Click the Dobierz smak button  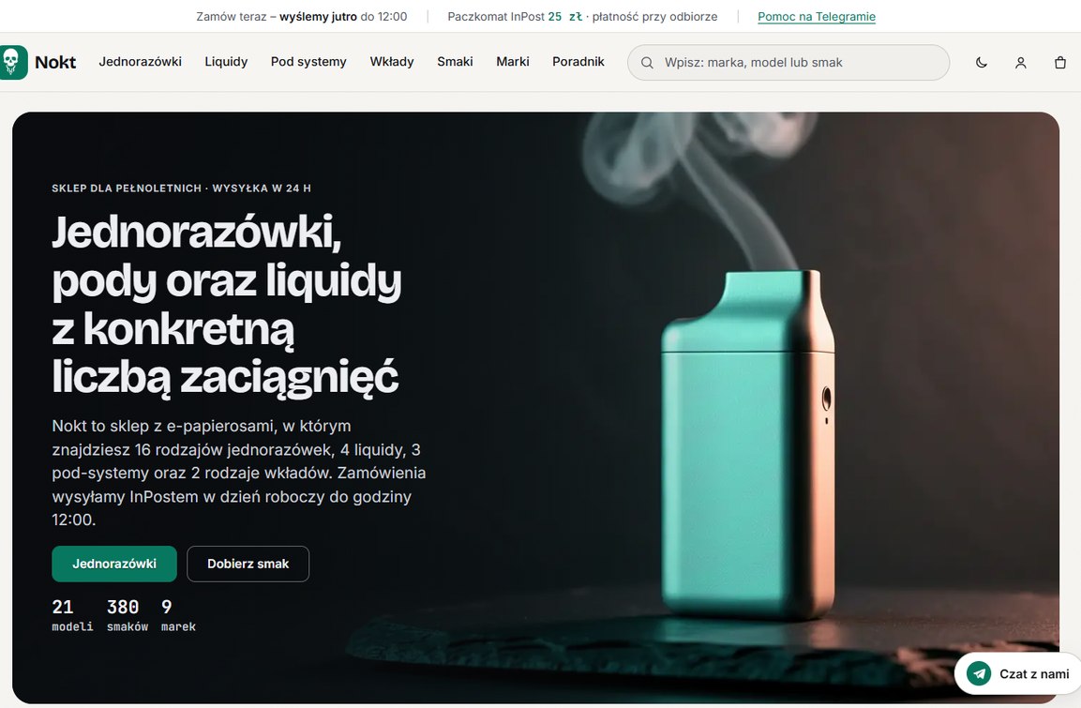[x=248, y=564]
